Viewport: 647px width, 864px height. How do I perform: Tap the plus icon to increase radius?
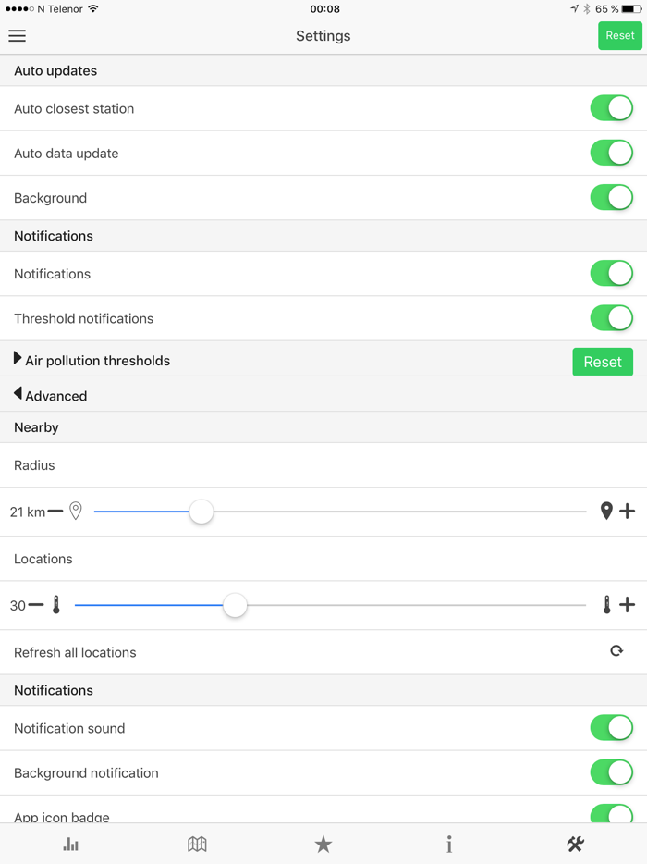tap(628, 511)
